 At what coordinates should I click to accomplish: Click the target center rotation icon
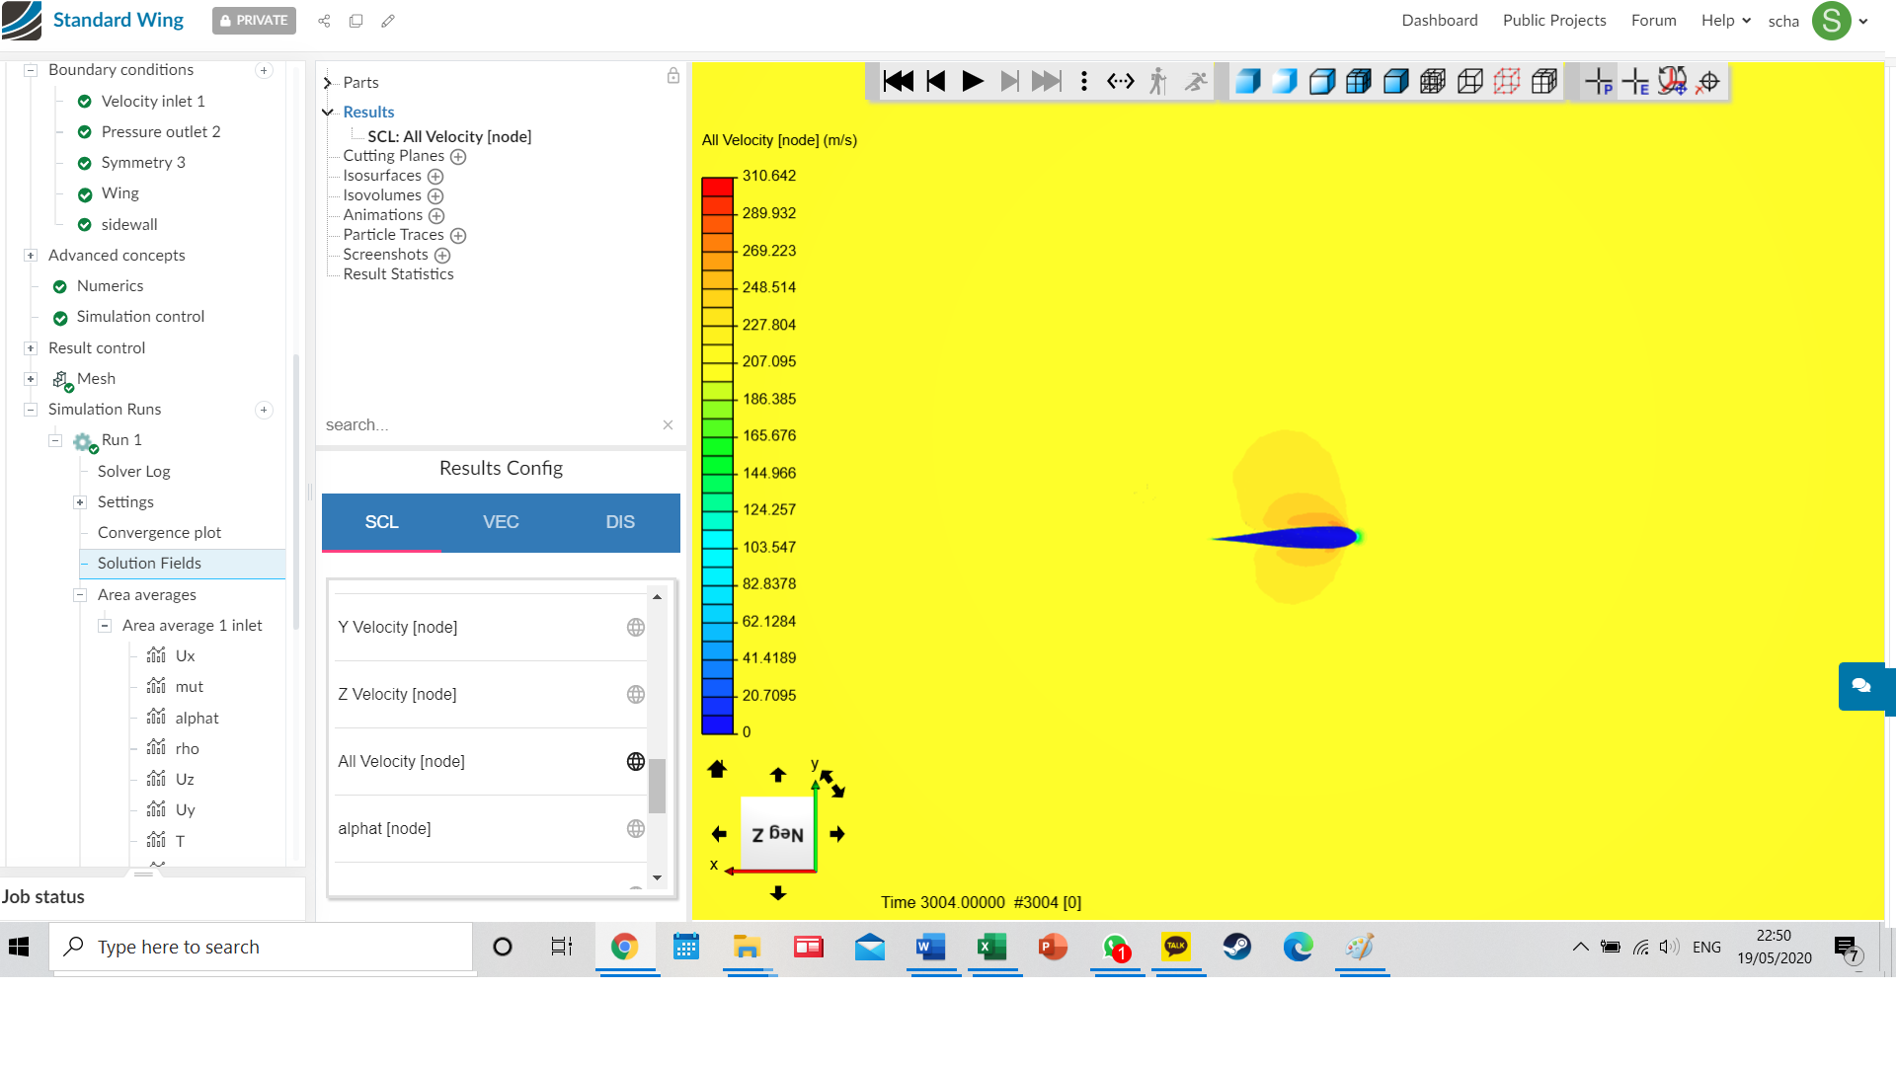coord(1709,82)
